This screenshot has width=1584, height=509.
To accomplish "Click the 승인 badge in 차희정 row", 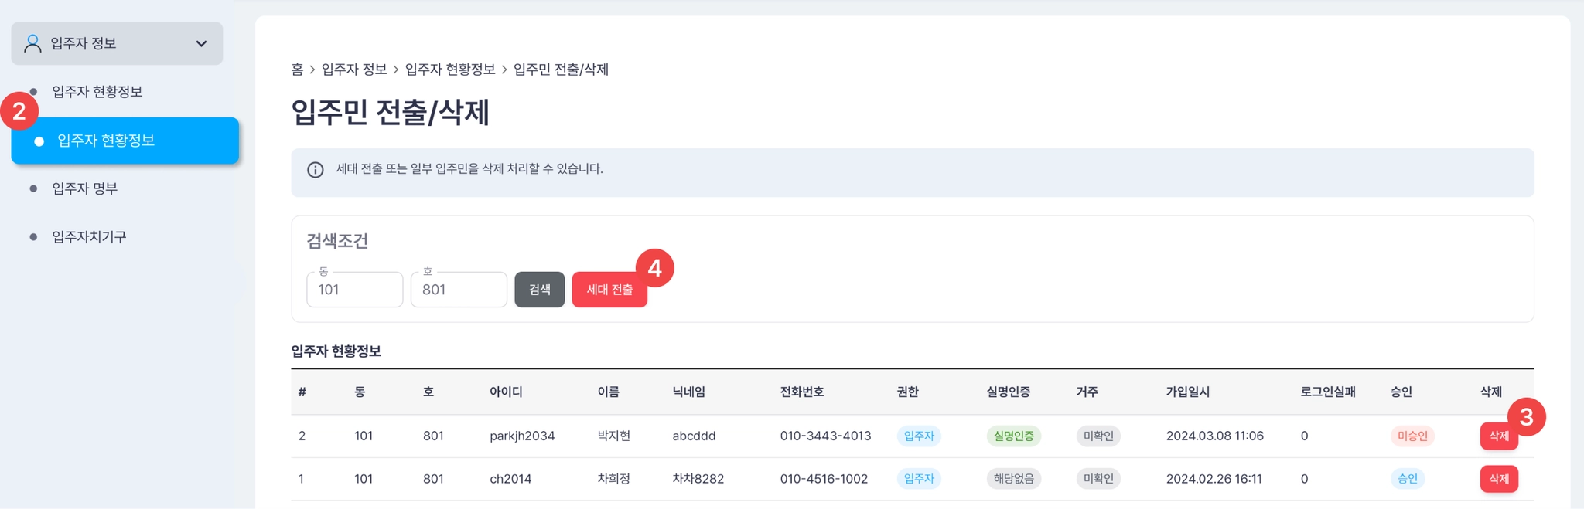I will coord(1408,479).
